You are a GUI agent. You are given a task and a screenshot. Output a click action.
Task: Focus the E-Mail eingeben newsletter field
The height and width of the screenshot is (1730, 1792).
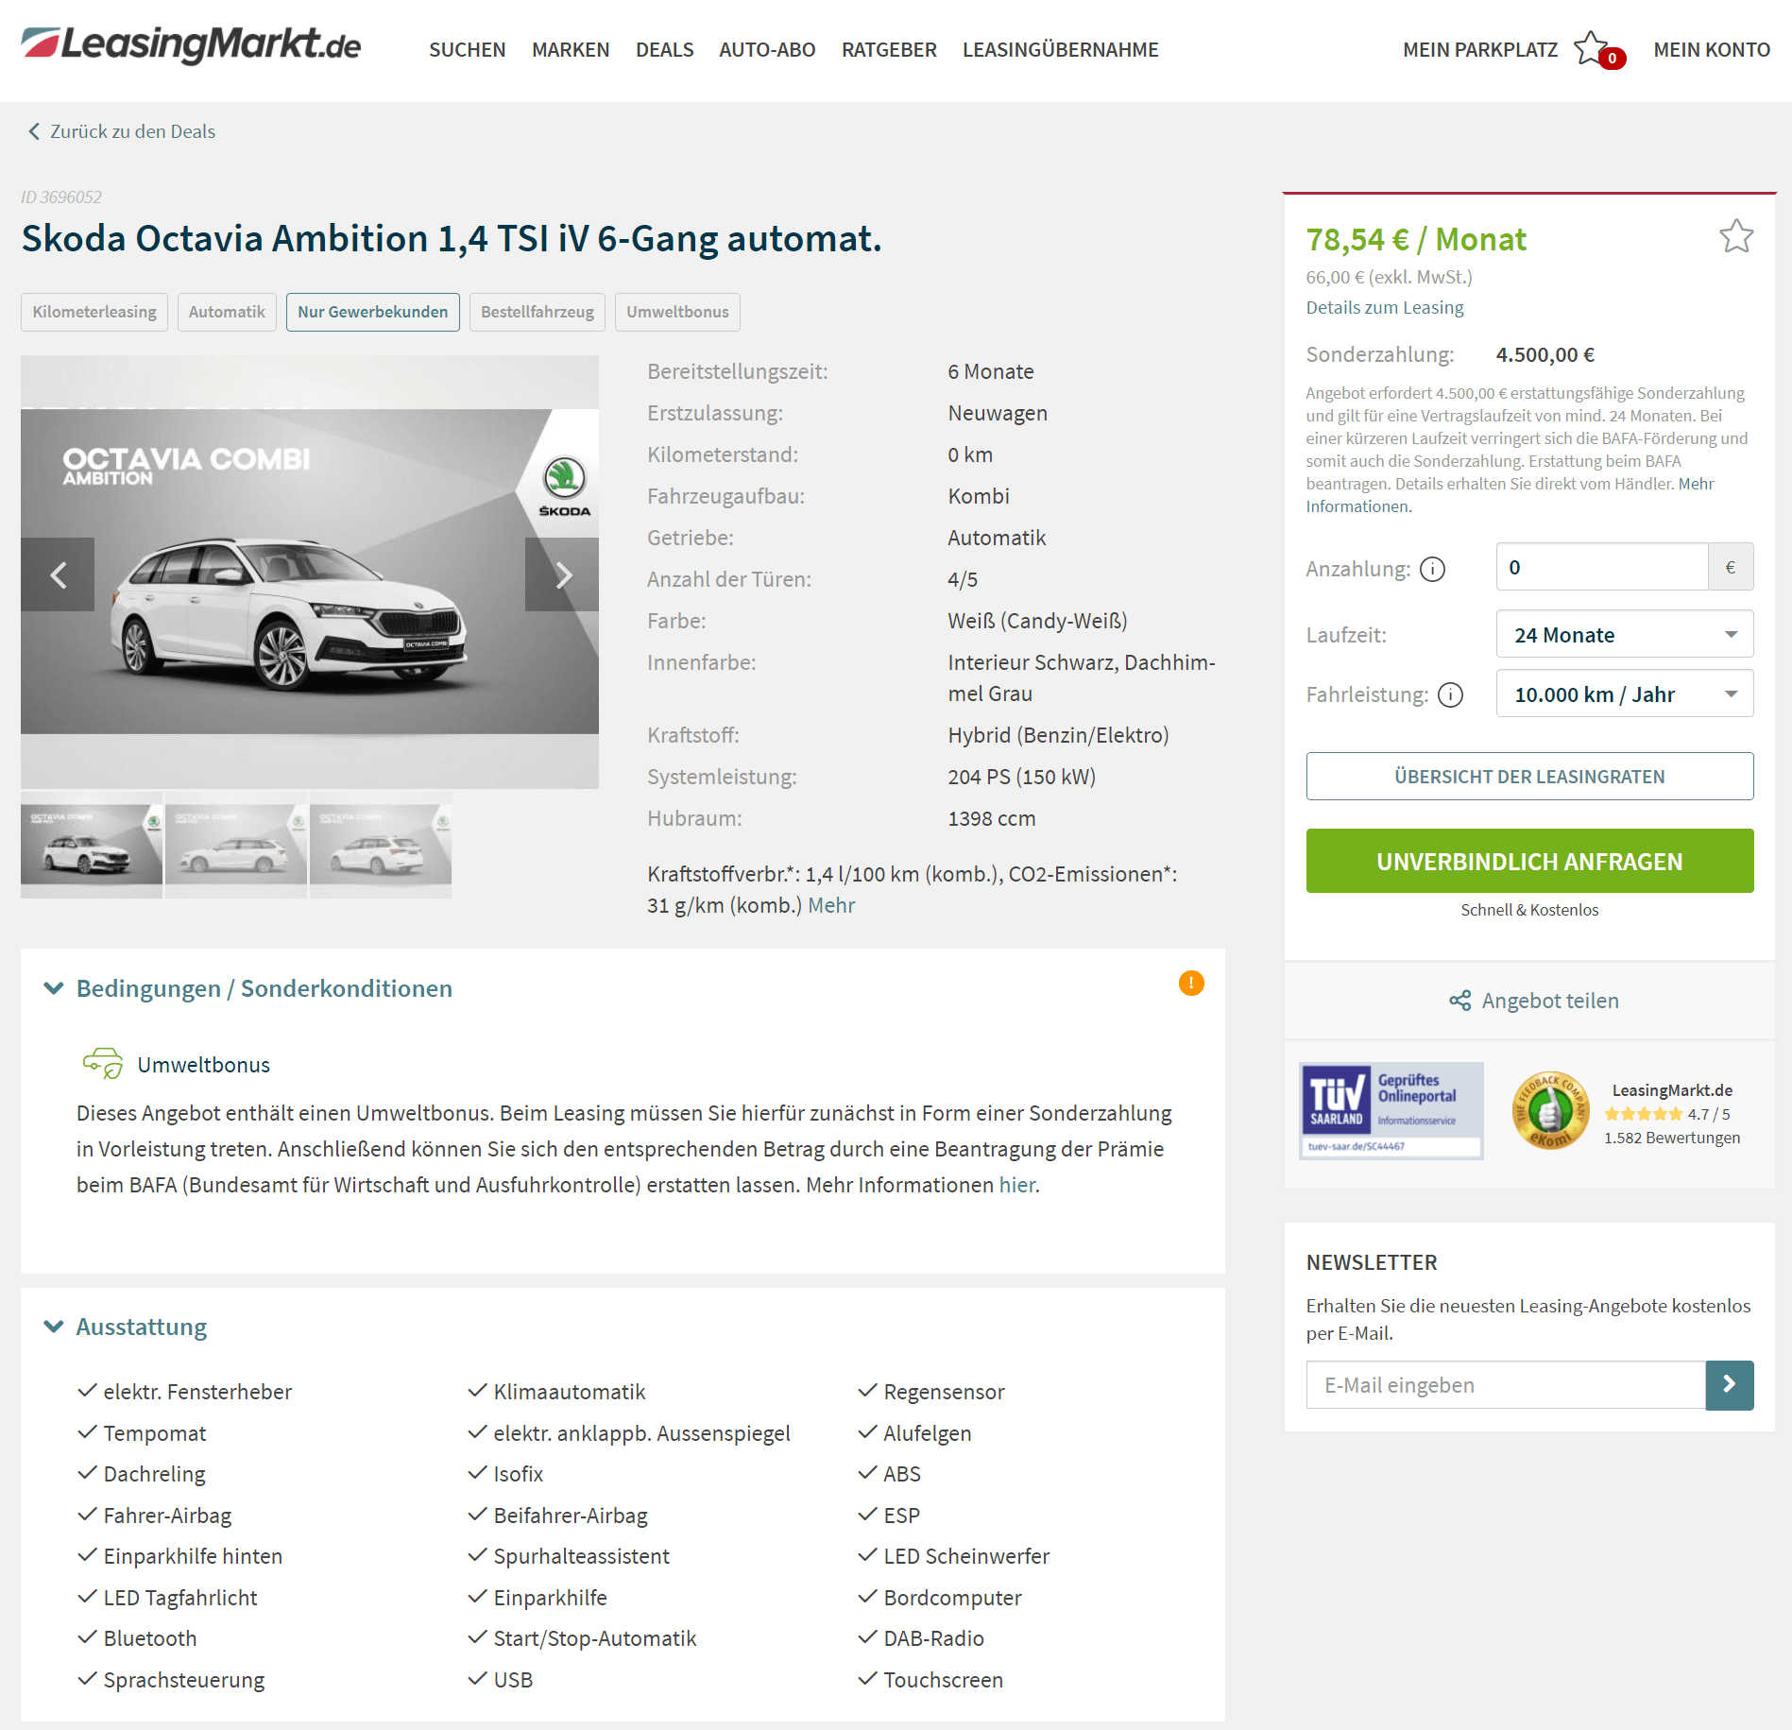tap(1506, 1384)
